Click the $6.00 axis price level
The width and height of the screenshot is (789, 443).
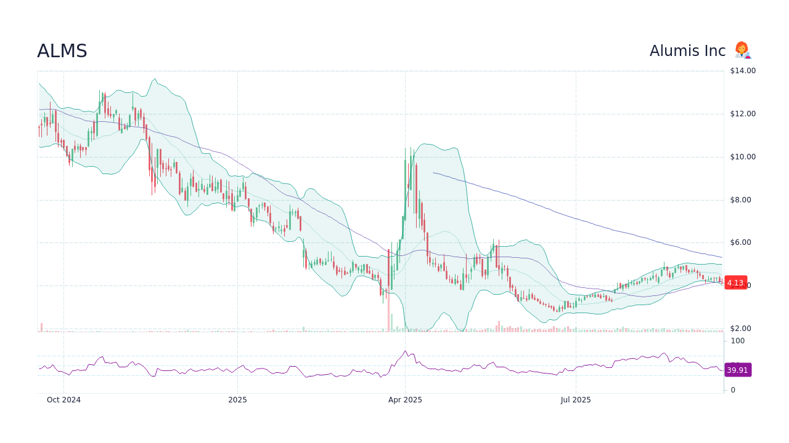coord(740,242)
